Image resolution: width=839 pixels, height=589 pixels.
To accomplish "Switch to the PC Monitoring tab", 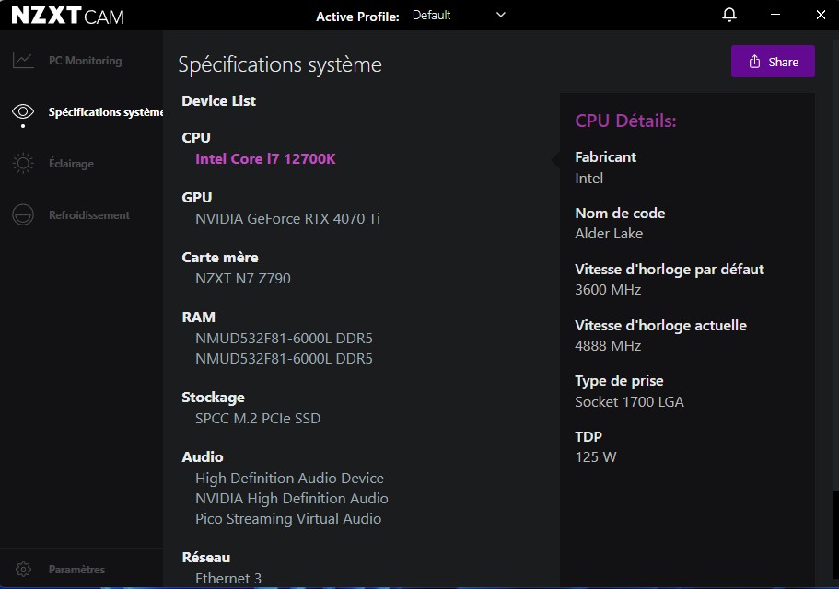I will click(x=85, y=61).
